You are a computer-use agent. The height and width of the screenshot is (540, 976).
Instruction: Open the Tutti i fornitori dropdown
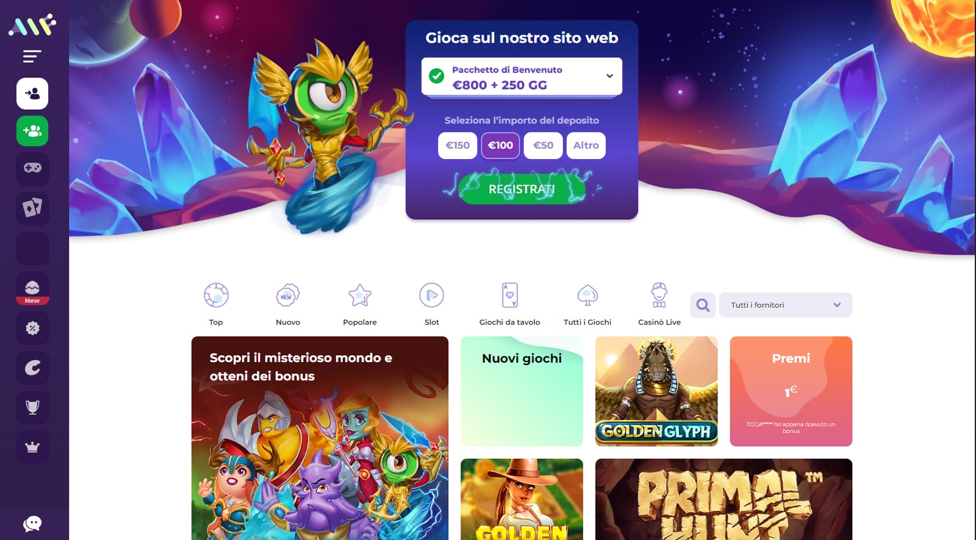[786, 305]
